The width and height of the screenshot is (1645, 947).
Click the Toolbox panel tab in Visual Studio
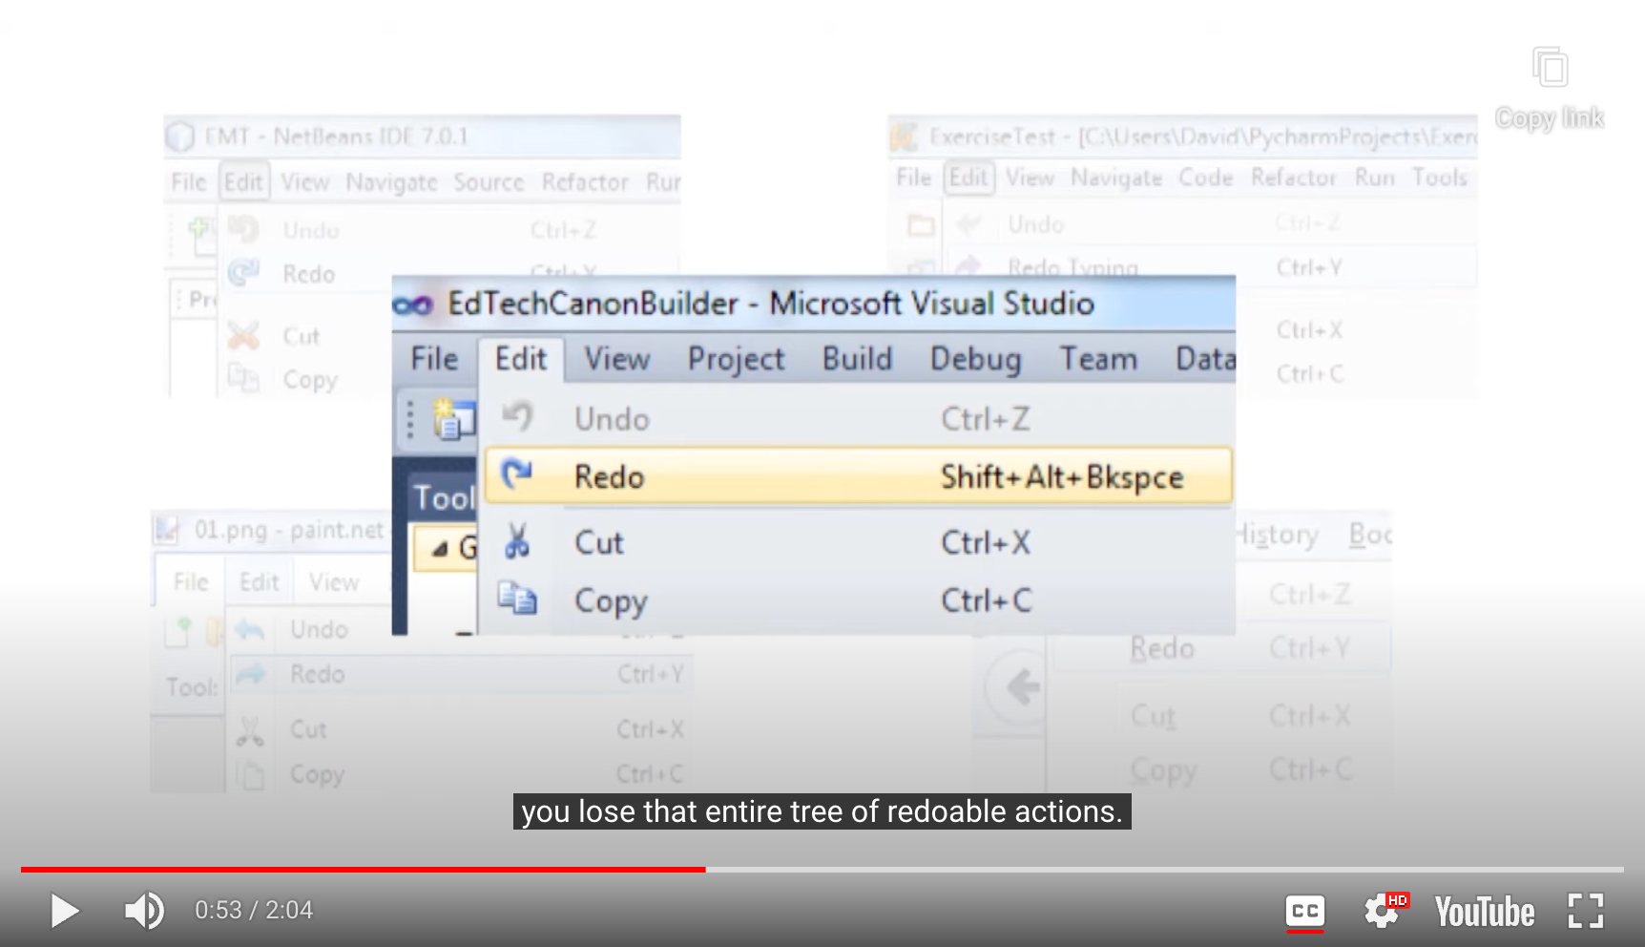tap(444, 497)
